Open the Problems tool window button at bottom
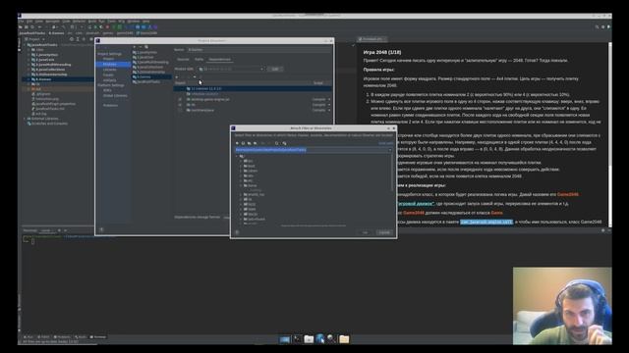Viewport: 629px width, 353px height. point(62,337)
